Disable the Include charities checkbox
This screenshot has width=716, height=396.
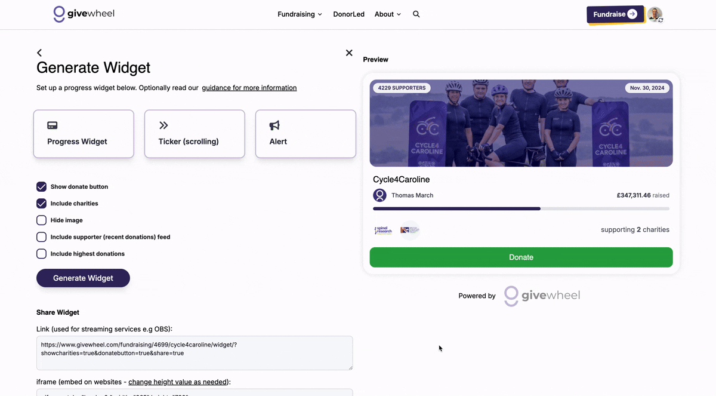coord(42,204)
